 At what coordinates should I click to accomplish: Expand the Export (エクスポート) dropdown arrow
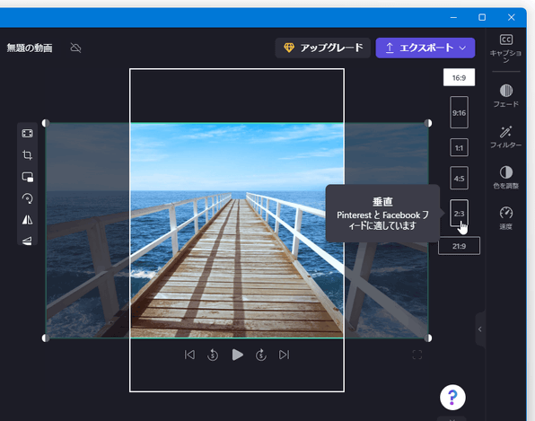point(462,48)
